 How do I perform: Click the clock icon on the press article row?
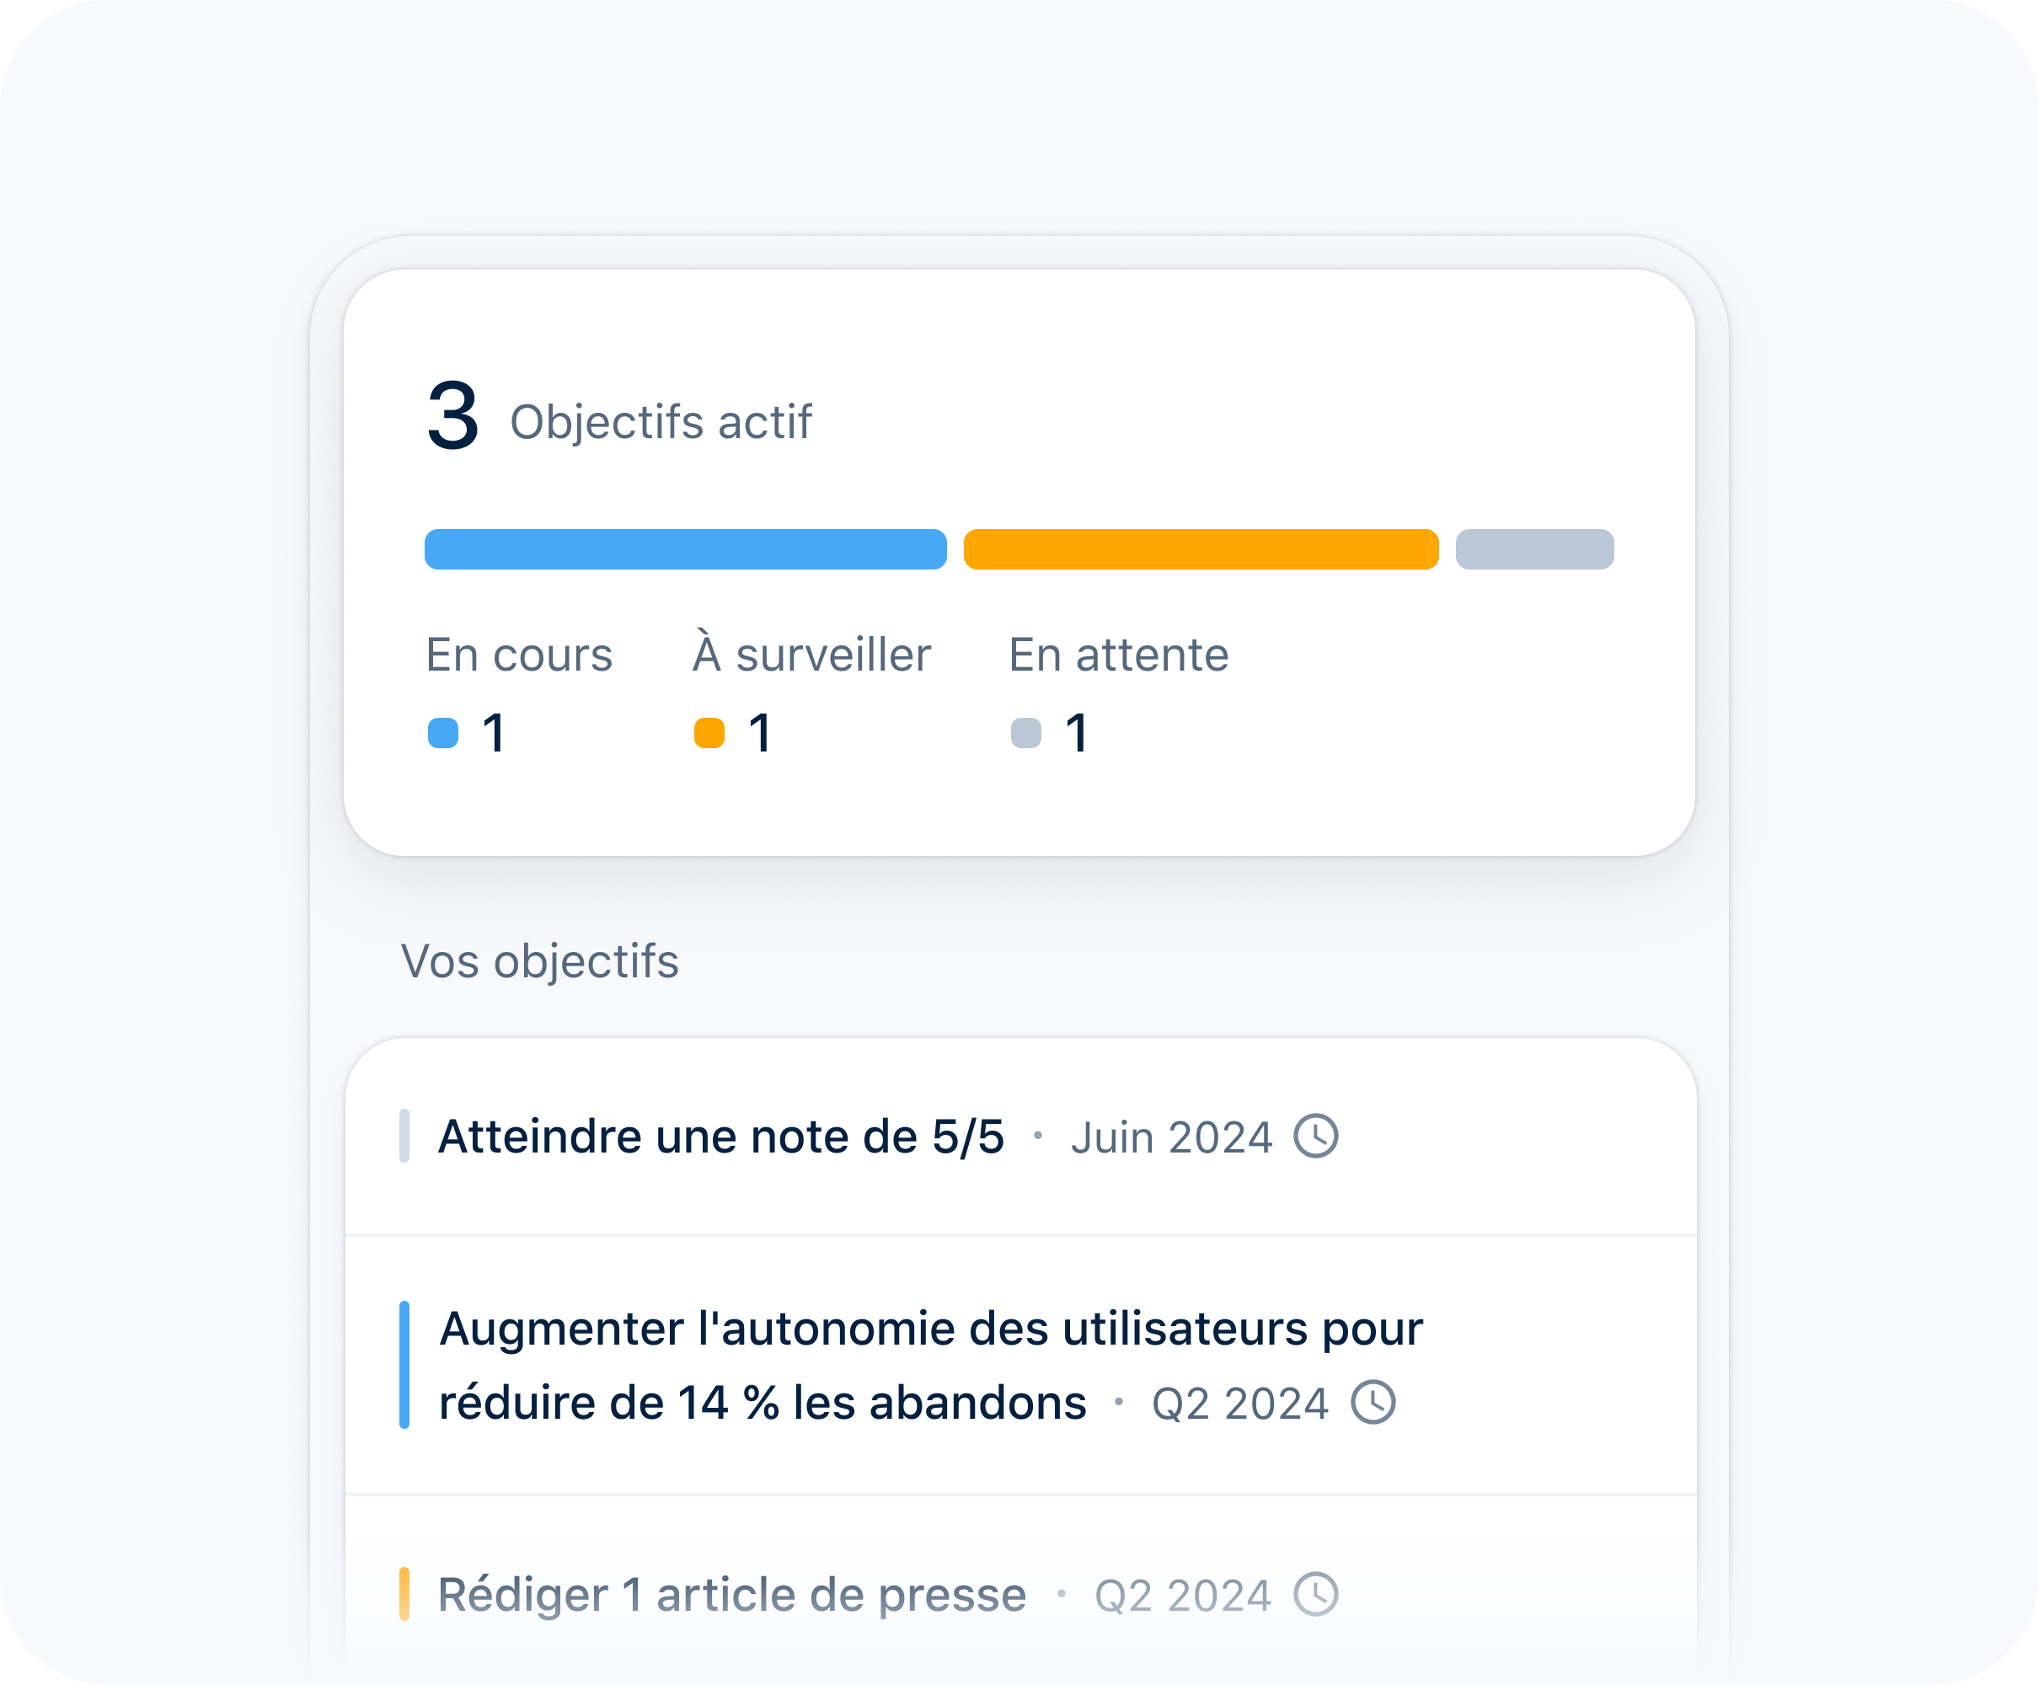[x=1315, y=1594]
